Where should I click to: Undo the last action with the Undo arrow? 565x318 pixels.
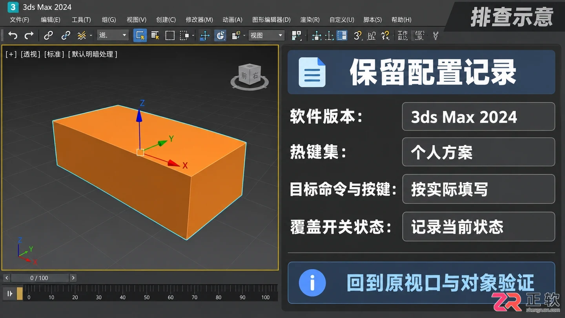[x=13, y=36]
